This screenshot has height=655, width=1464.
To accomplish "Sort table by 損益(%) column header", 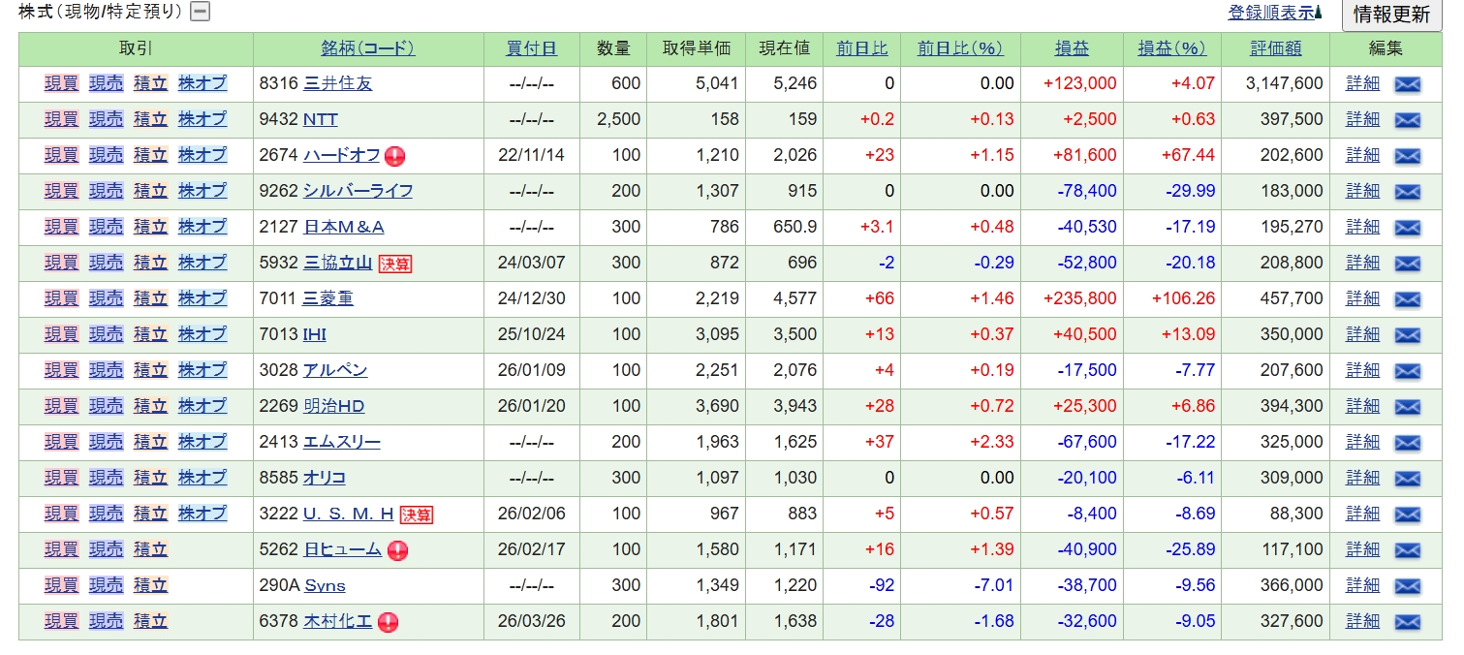I will point(1170,48).
